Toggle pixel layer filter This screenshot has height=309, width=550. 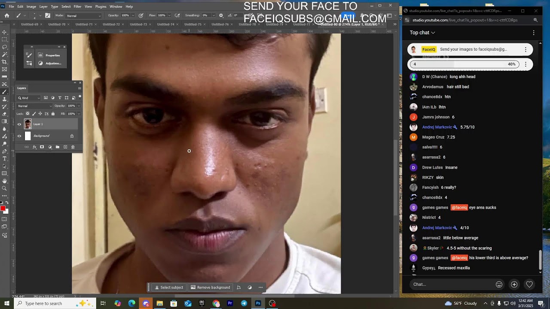coord(46,98)
